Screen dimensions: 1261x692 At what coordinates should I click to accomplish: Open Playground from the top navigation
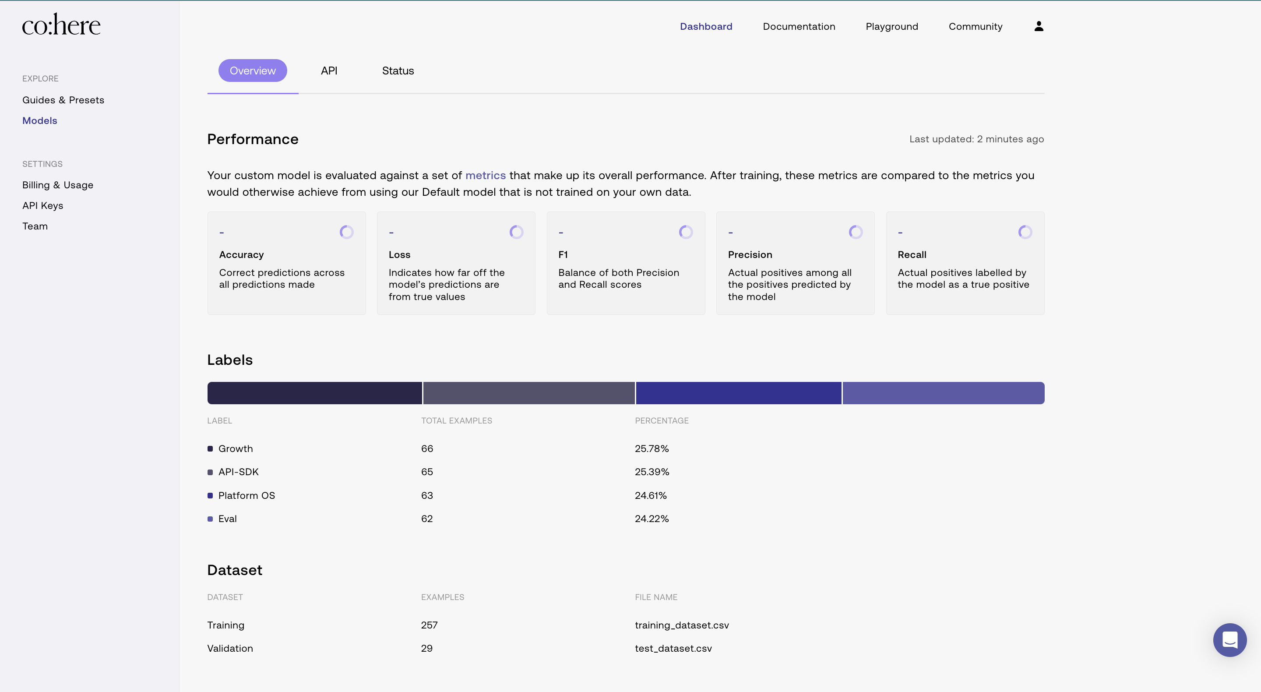tap(891, 26)
